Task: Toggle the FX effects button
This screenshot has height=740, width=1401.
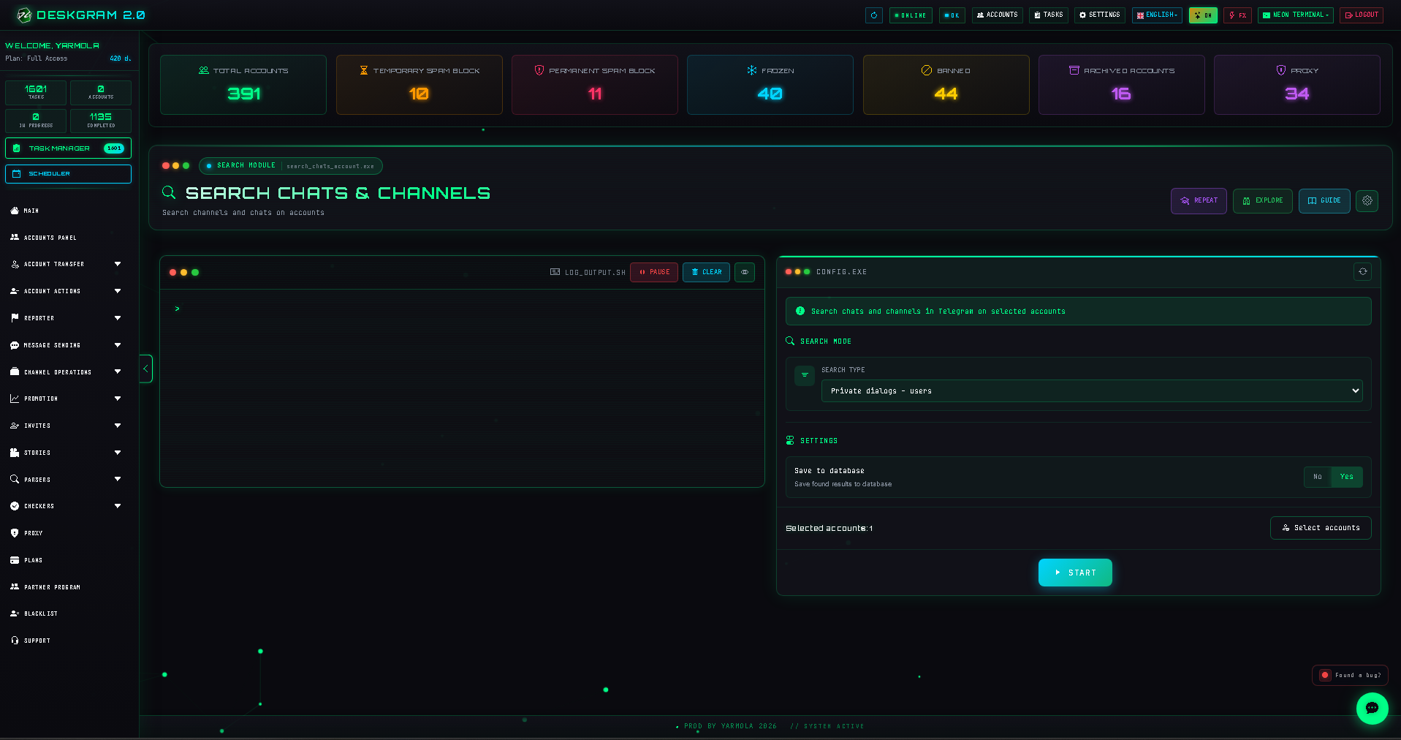Action: (1237, 15)
